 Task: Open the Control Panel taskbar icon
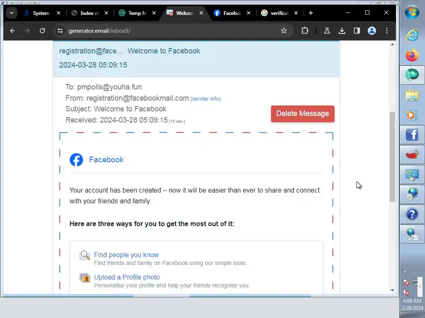[412, 175]
